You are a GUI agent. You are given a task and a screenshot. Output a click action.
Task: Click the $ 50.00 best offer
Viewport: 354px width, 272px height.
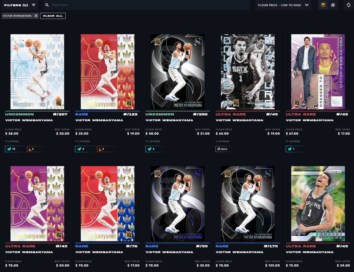63,265
